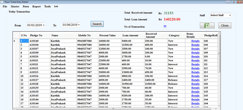Open the Details link in S No 13 row

point(195,88)
